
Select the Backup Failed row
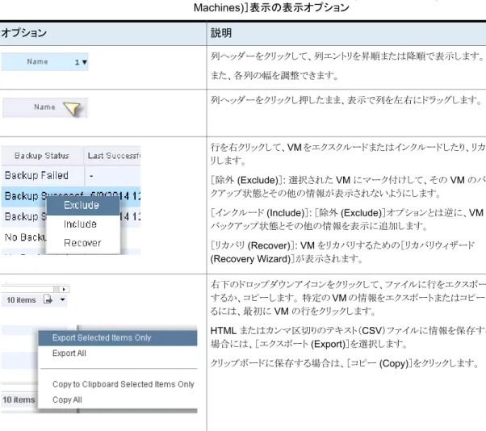click(x=71, y=176)
